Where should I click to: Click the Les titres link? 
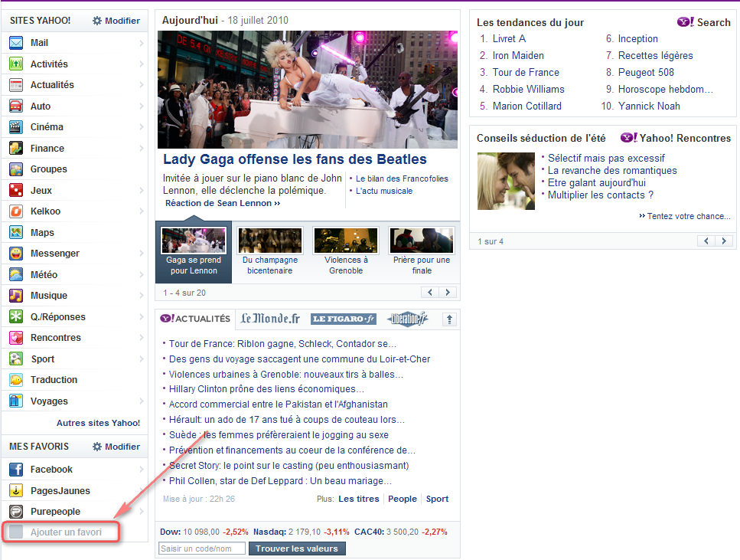click(359, 499)
